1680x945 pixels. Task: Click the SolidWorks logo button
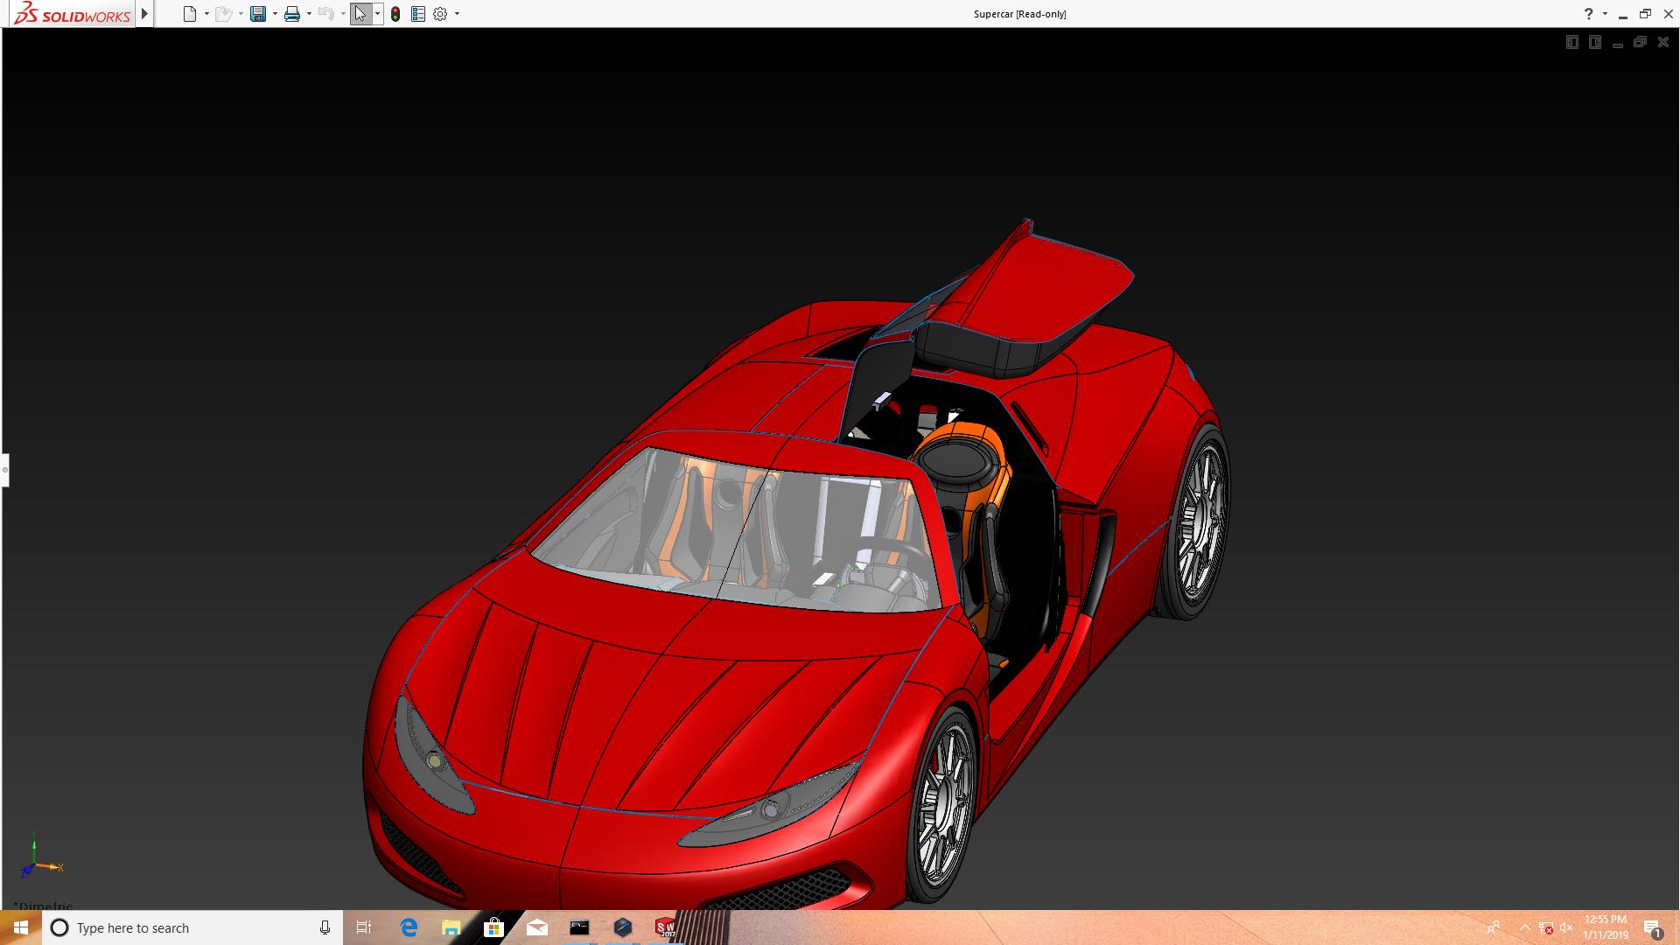[x=72, y=14]
